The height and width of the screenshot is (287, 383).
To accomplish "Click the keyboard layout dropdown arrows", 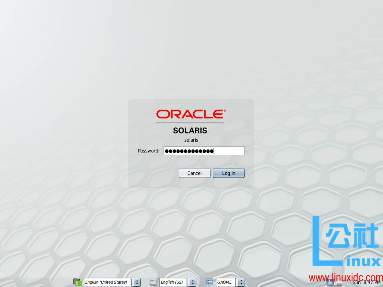I will [192, 282].
